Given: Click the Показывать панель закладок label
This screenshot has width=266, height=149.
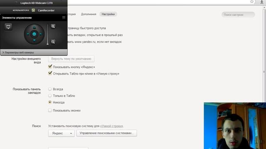Looking at the screenshot, I should [27, 91].
